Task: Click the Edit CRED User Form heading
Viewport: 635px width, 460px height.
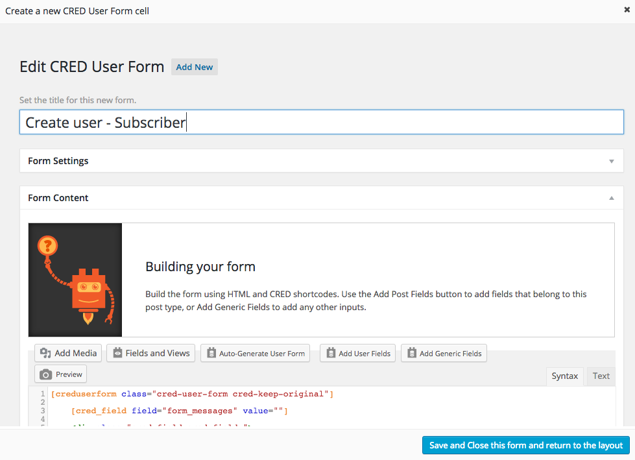Action: point(92,67)
